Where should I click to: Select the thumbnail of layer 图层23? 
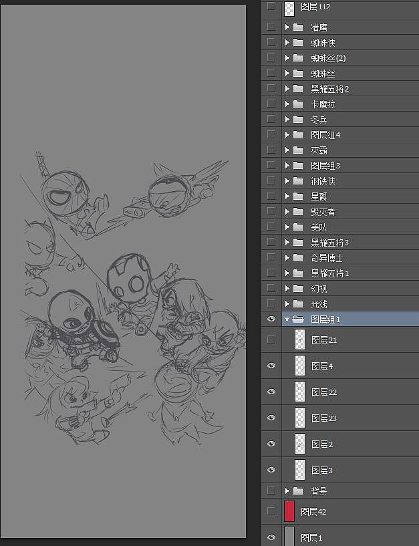point(300,418)
